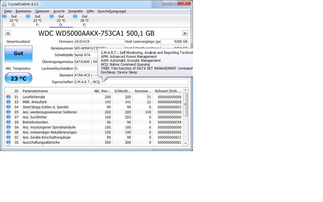Select Anz. wiederzugewiesener Sektoren row name

click(x=50, y=112)
